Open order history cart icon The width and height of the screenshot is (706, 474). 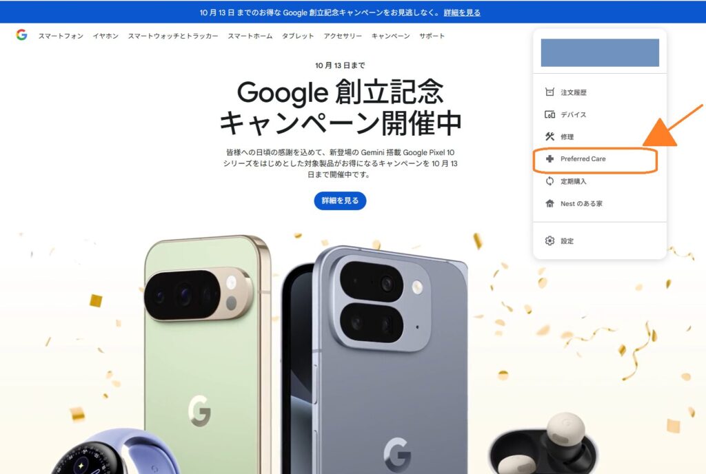(x=549, y=92)
